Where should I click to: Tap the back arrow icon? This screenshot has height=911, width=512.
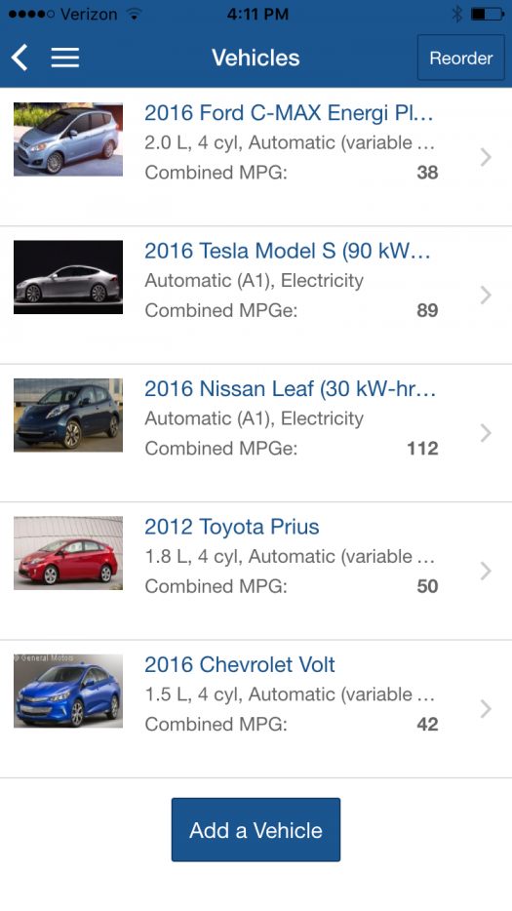point(20,58)
